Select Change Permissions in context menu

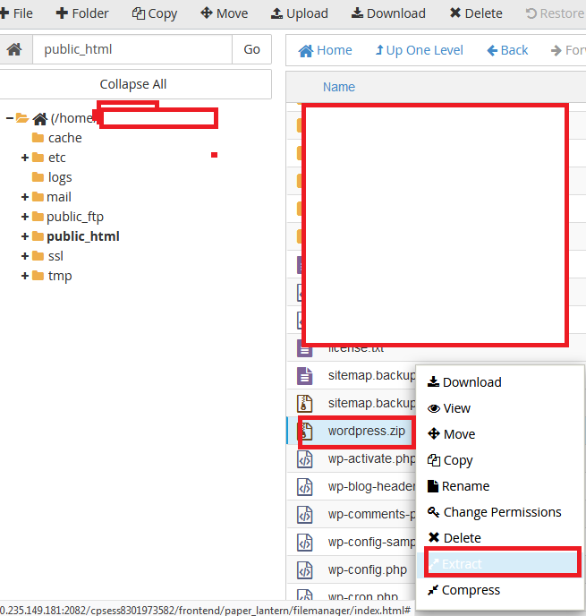pyautogui.click(x=502, y=512)
